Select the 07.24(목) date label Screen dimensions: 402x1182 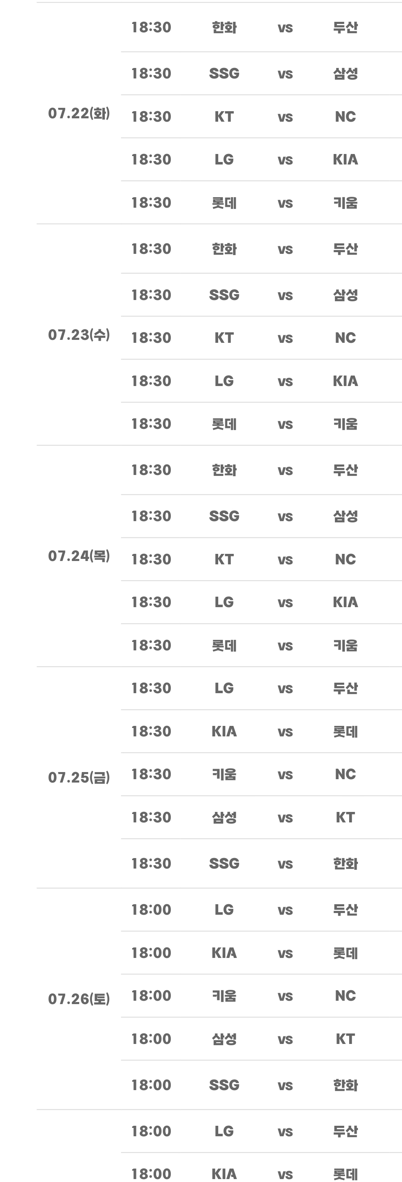pyautogui.click(x=79, y=556)
